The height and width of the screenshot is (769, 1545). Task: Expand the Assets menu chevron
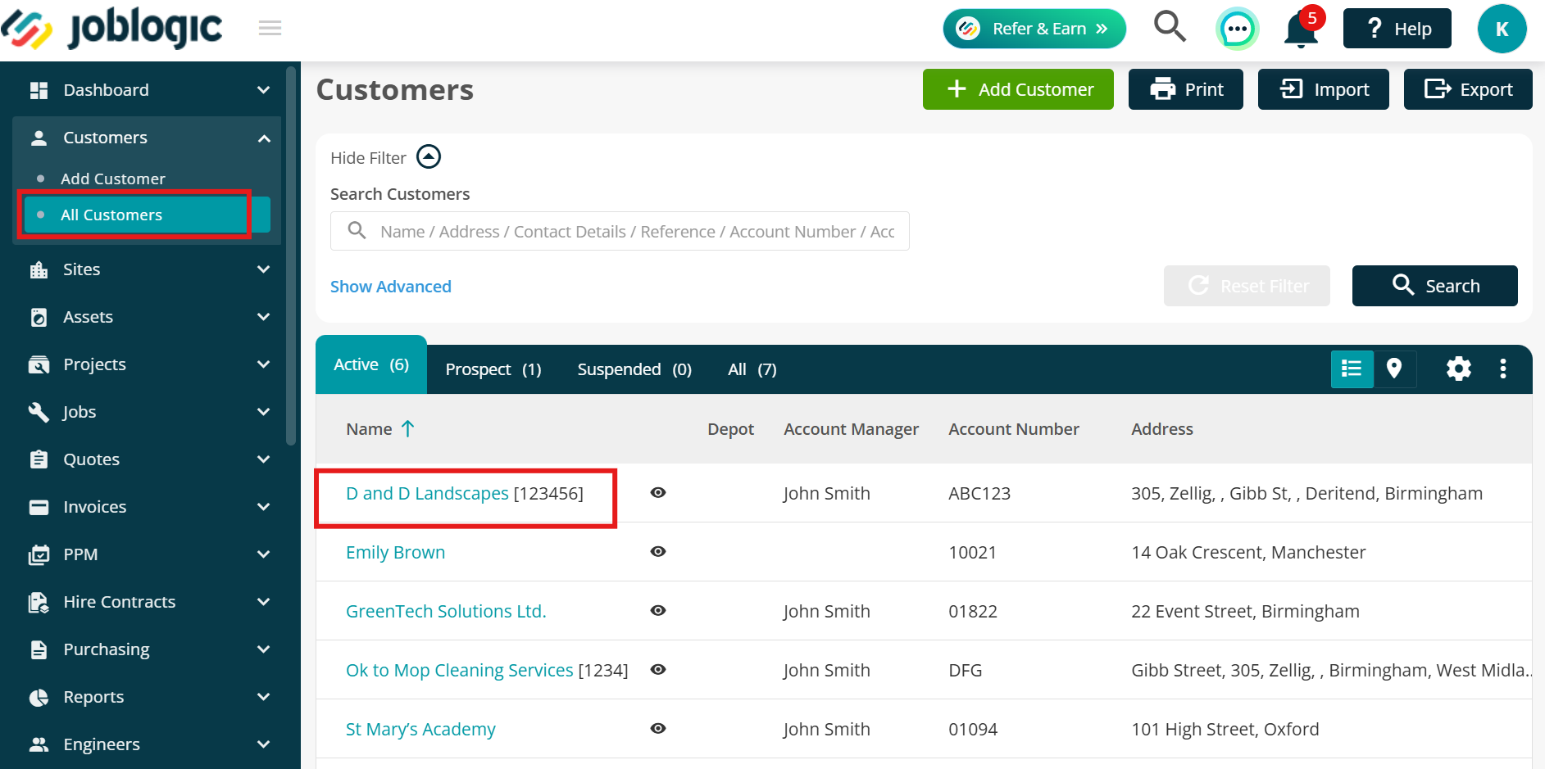(x=263, y=317)
